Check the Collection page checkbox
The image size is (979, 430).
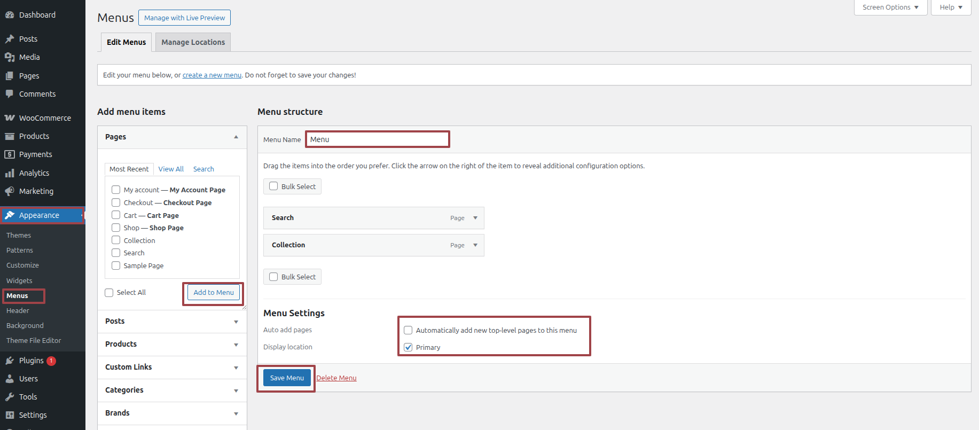tap(116, 240)
